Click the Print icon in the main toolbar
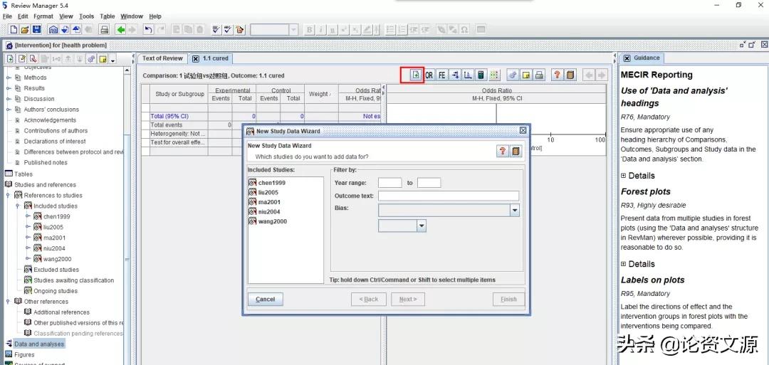This screenshot has width=769, height=365. click(x=104, y=29)
